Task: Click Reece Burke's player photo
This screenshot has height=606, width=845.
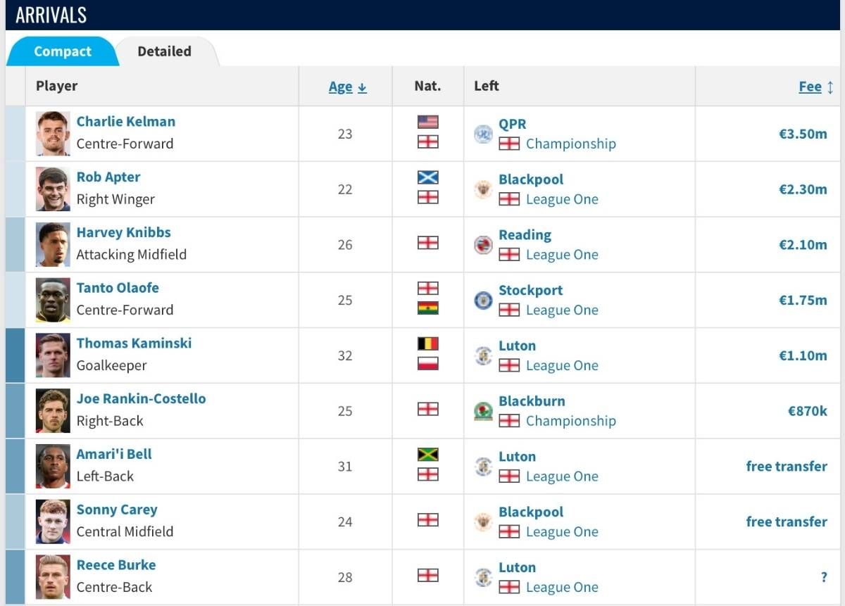Action: click(53, 577)
